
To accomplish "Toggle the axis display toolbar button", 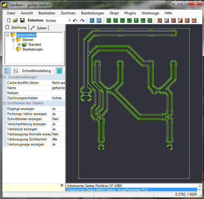I will [x=92, y=20].
